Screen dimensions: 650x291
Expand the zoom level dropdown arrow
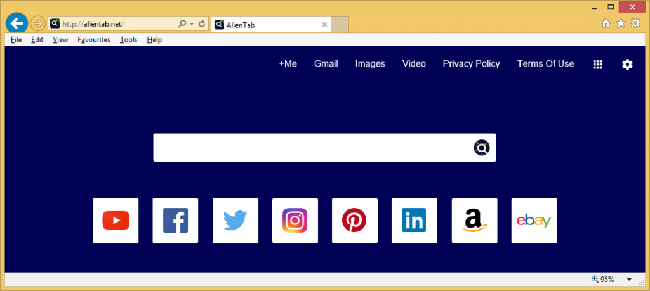pos(629,280)
